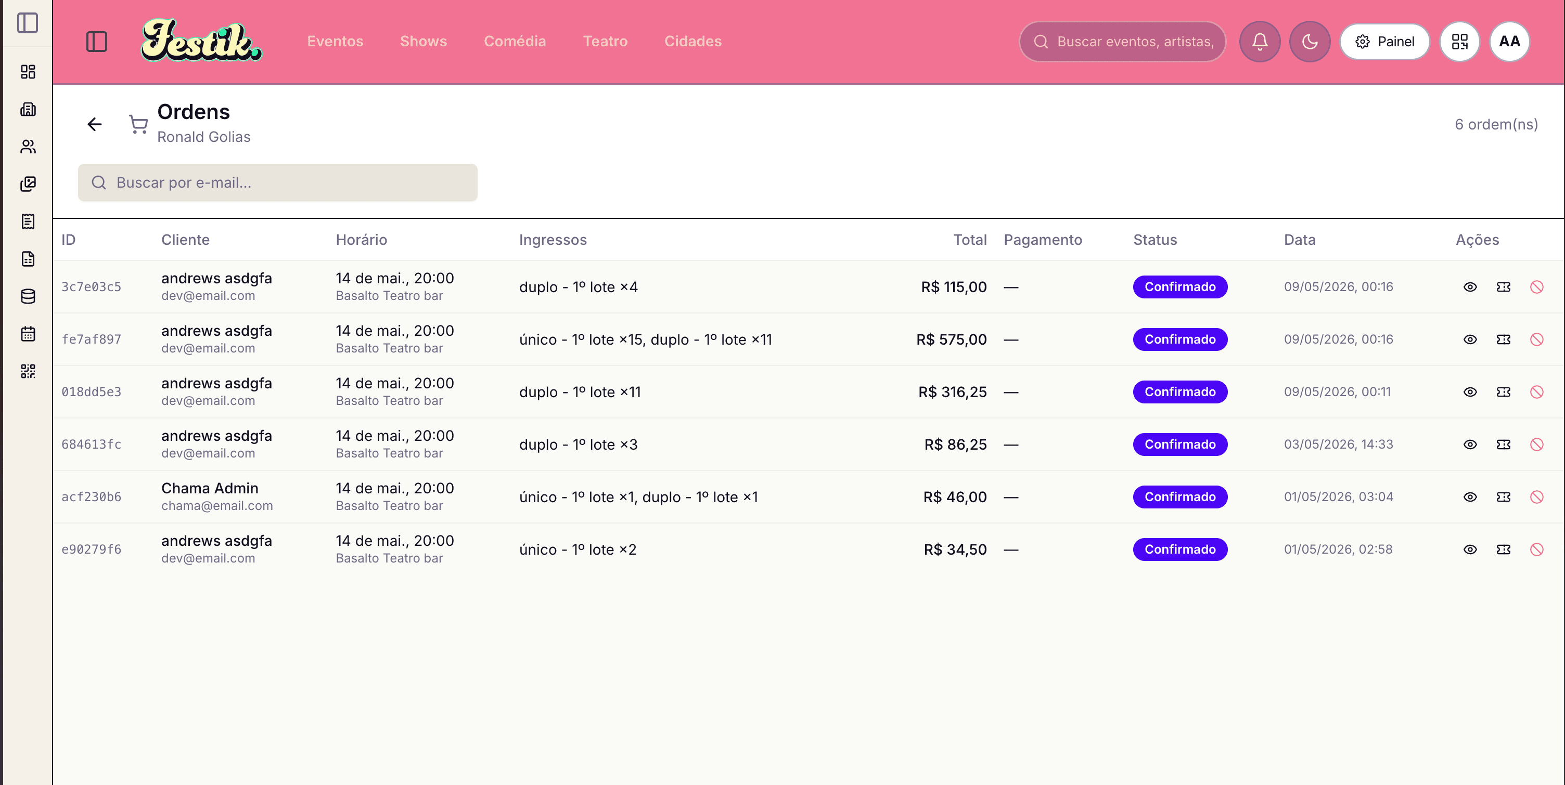Cancel order 018dd5e3 with the red icon
Viewport: 1565px width, 785px height.
click(1536, 392)
